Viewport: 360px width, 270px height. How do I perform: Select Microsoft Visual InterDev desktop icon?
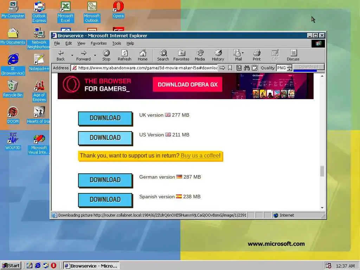coord(39,144)
